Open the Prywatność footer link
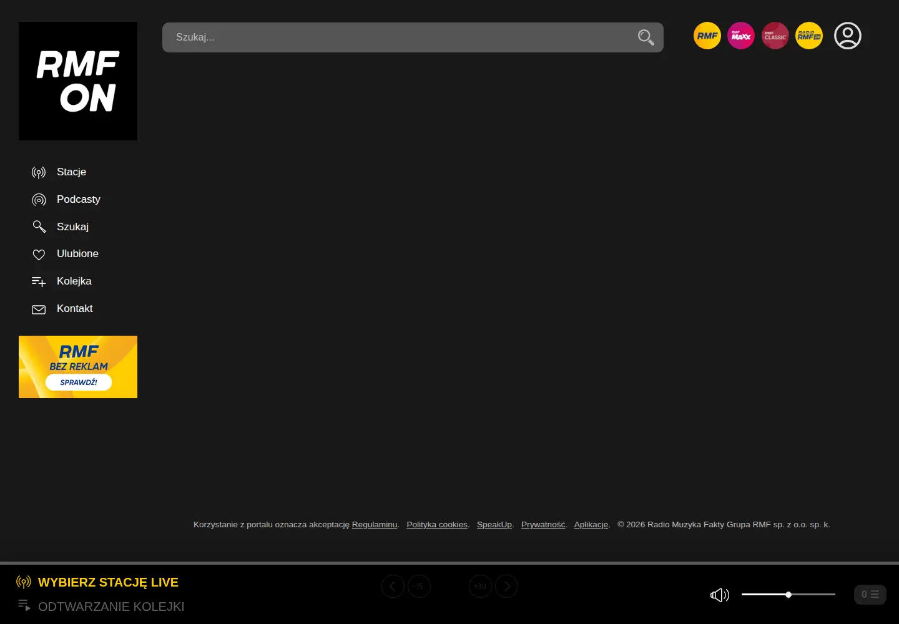Image resolution: width=899 pixels, height=624 pixels. tap(543, 525)
